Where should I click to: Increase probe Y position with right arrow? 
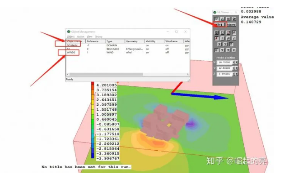(x=237, y=68)
